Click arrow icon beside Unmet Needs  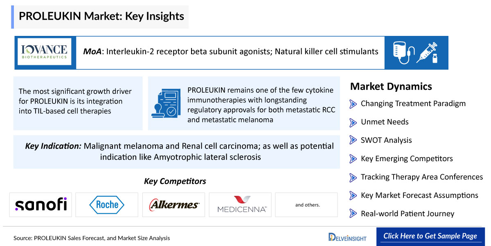click(353, 122)
